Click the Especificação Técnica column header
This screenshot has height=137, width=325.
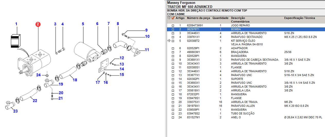[x=299, y=18]
